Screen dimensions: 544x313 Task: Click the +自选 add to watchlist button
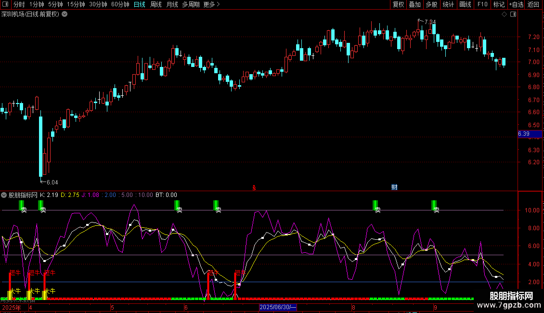coord(516,5)
